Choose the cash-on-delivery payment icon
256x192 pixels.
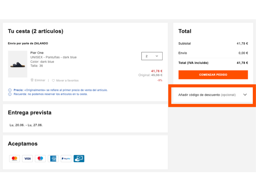click(x=79, y=158)
